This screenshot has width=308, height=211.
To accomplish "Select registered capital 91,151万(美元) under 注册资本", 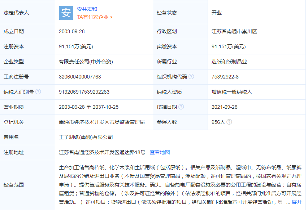I will click(76, 46).
